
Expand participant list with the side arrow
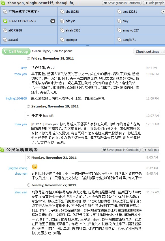(163, 12)
